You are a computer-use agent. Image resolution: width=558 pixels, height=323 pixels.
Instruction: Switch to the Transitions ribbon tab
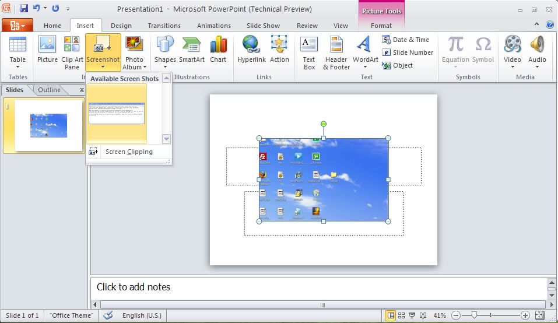[164, 26]
